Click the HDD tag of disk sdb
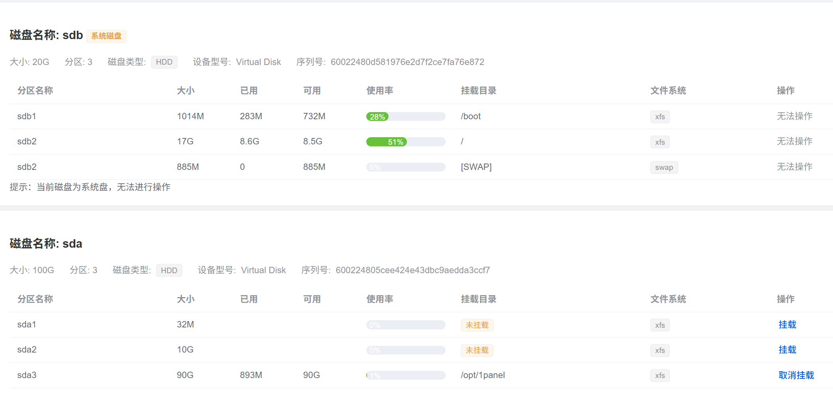This screenshot has height=398, width=833. 164,62
